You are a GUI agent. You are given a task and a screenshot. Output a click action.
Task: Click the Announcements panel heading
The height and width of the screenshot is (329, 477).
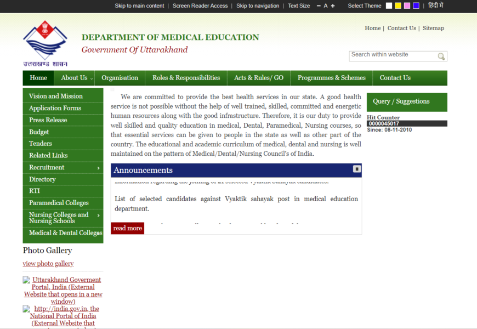tap(143, 170)
